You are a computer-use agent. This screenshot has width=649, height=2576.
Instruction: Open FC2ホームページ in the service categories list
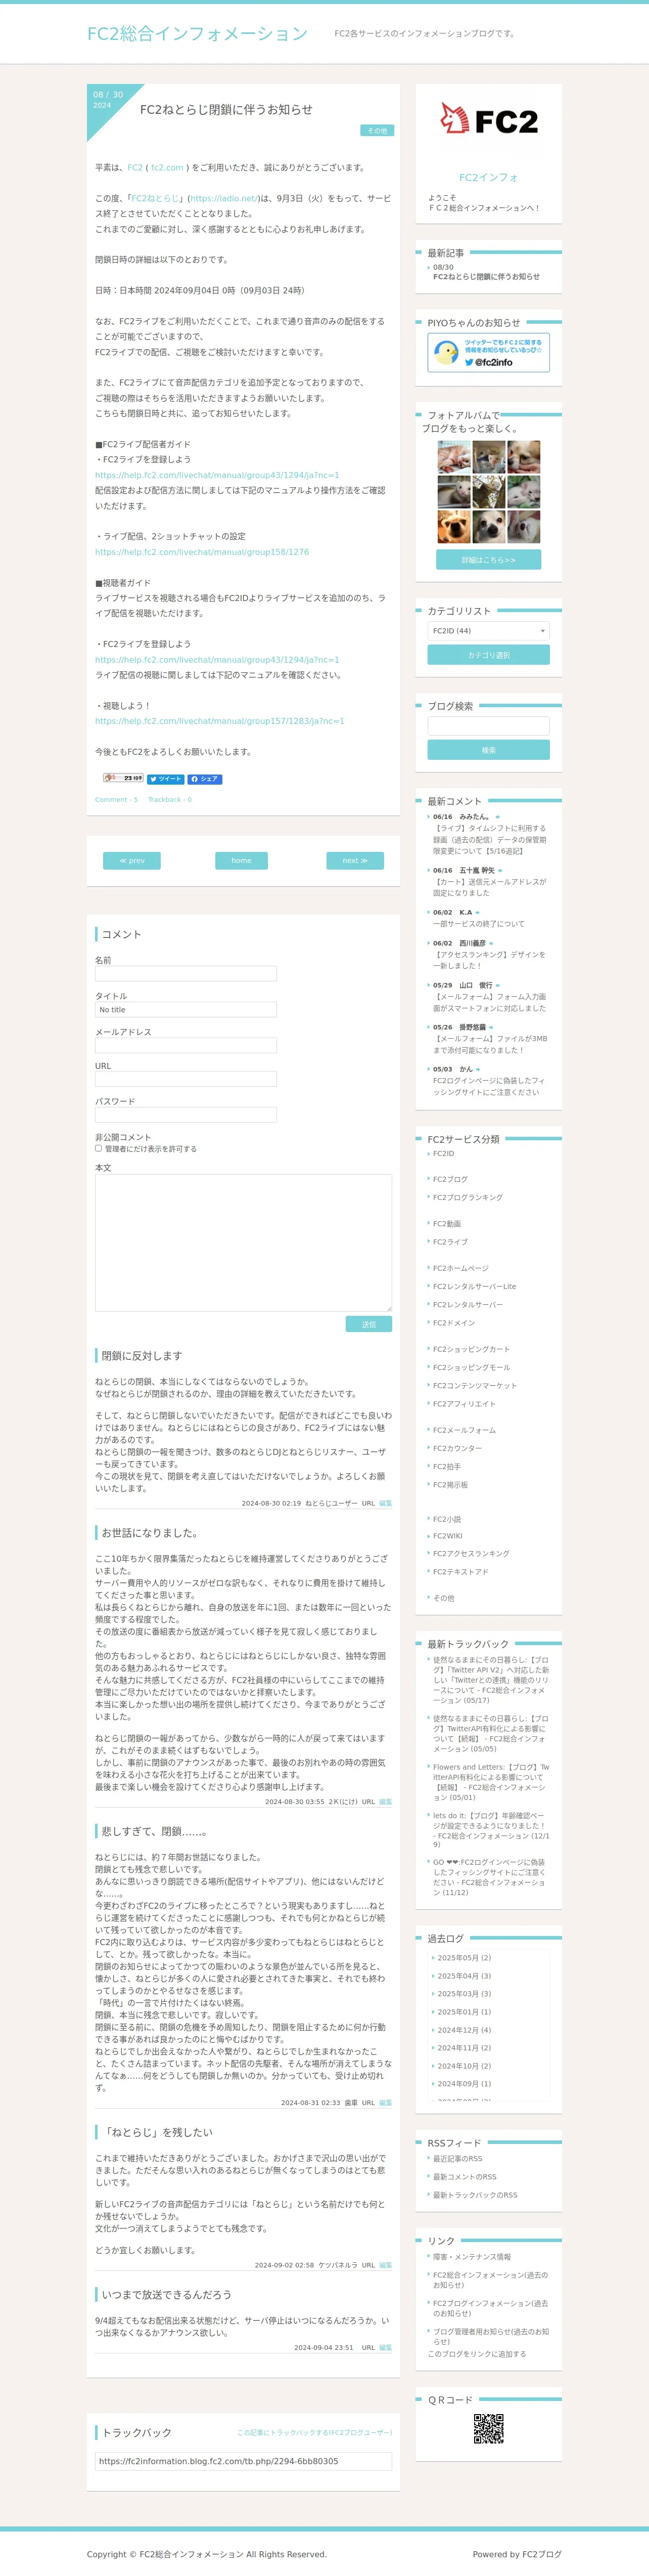(460, 1268)
